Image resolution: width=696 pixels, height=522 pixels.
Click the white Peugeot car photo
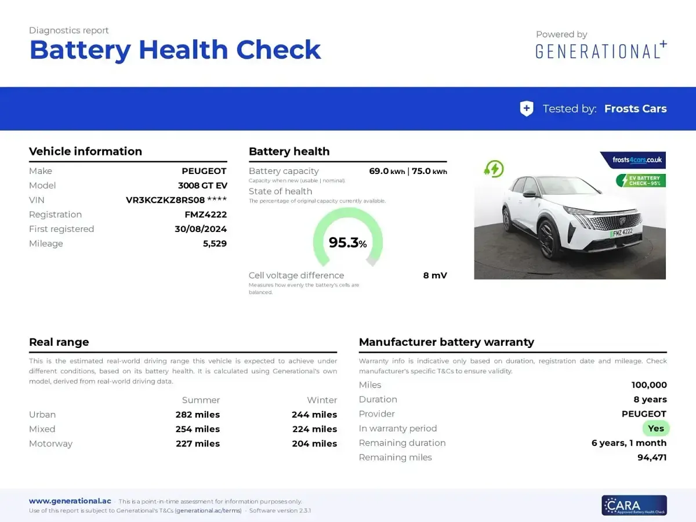click(x=570, y=215)
